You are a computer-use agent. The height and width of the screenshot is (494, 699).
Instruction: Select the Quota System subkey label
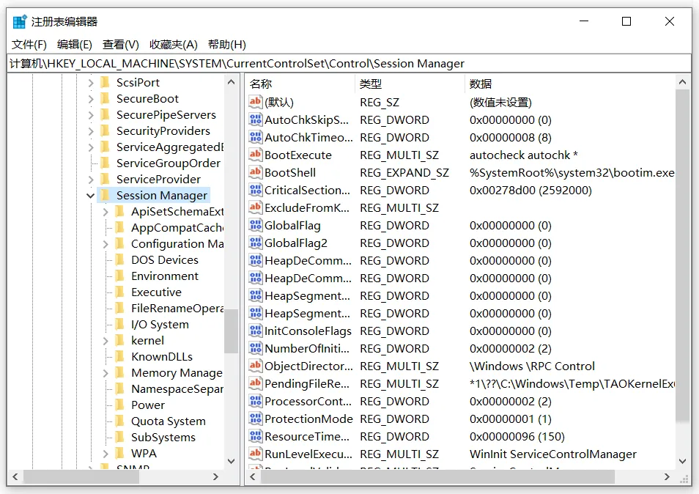168,421
